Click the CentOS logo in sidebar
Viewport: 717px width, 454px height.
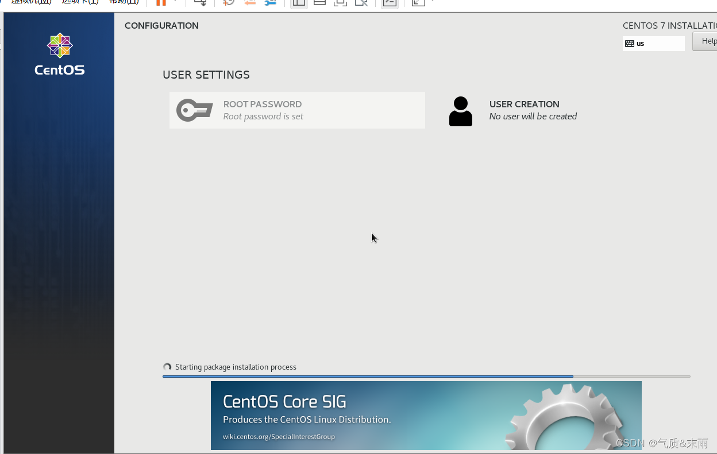pyautogui.click(x=59, y=55)
